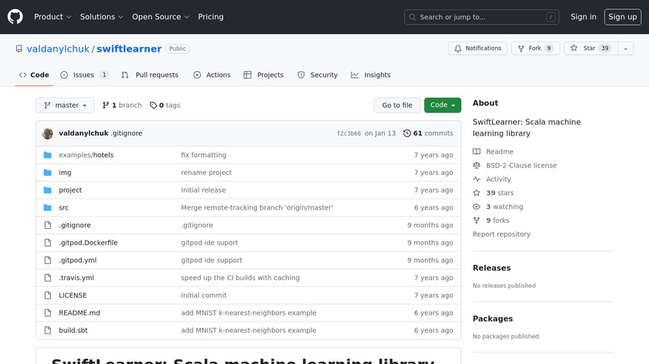Click the Packages heading link
Viewport: 649px width, 364px height.
tap(493, 318)
